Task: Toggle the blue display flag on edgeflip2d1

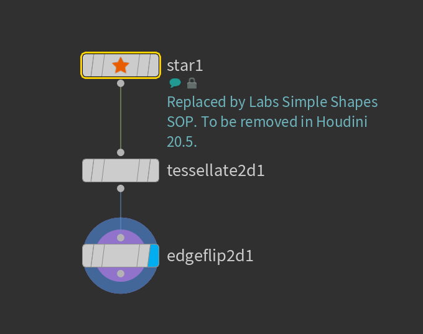Action: click(x=154, y=256)
